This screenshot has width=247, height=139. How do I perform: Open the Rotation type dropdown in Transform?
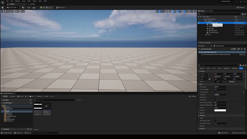click(204, 76)
